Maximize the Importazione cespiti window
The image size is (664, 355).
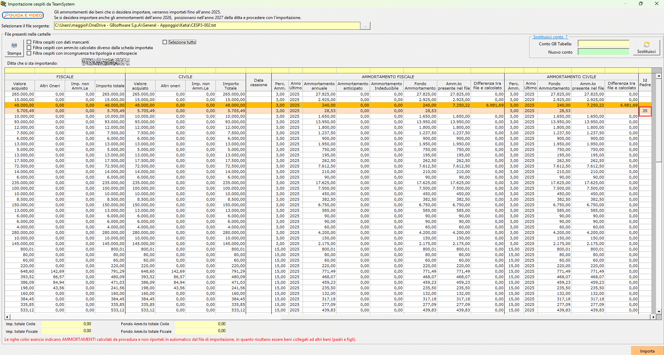[641, 4]
